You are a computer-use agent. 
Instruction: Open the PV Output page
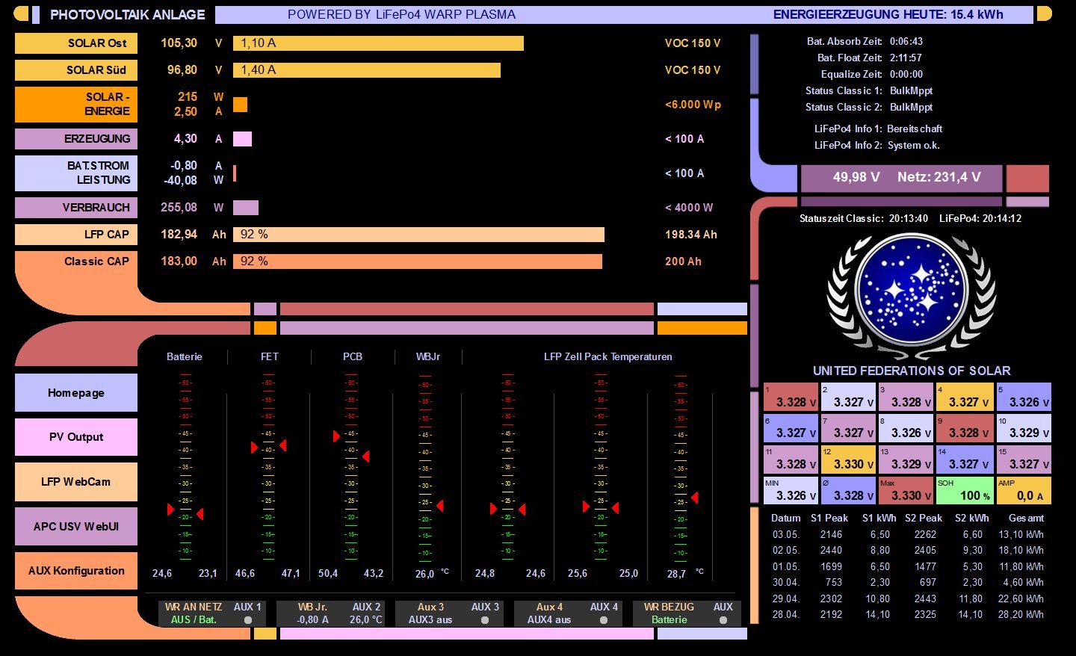point(76,437)
